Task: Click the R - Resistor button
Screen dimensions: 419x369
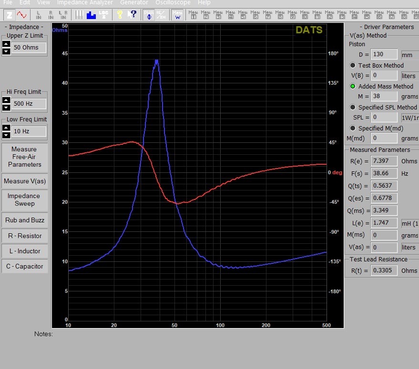Action: [x=25, y=236]
